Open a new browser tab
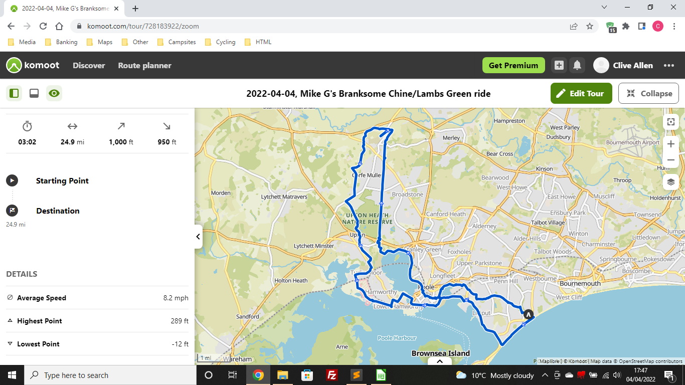The image size is (685, 385). (x=135, y=9)
